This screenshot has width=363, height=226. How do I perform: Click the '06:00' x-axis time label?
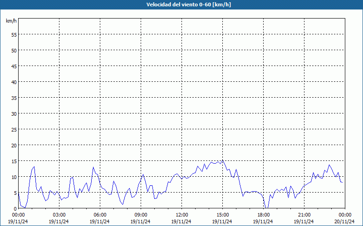pyautogui.click(x=100, y=215)
